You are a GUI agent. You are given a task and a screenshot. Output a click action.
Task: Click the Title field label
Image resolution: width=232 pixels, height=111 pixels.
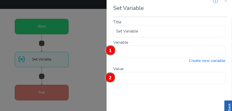117,22
